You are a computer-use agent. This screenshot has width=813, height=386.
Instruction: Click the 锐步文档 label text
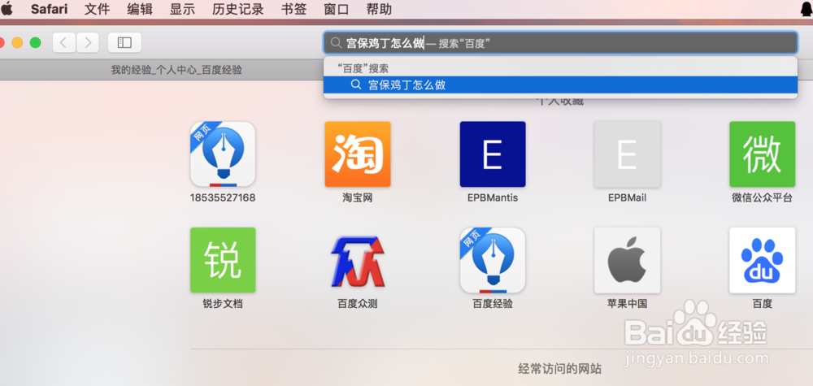[223, 304]
